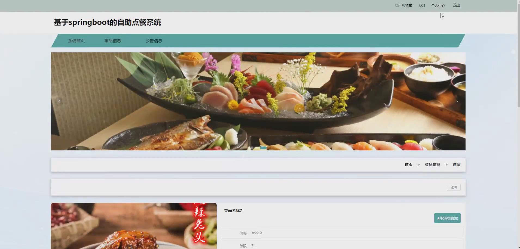Open the dish photo thumbnail
Screen dimensions: 520x249
point(134,226)
